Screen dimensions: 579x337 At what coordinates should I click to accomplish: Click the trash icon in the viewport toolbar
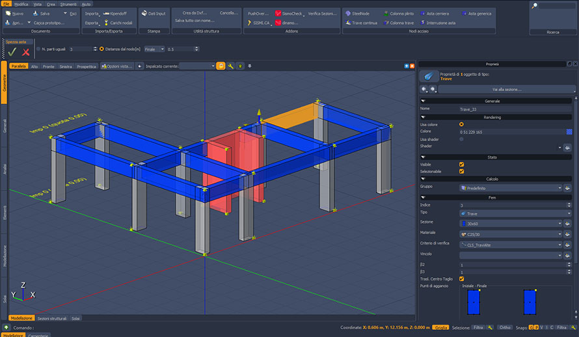(240, 66)
